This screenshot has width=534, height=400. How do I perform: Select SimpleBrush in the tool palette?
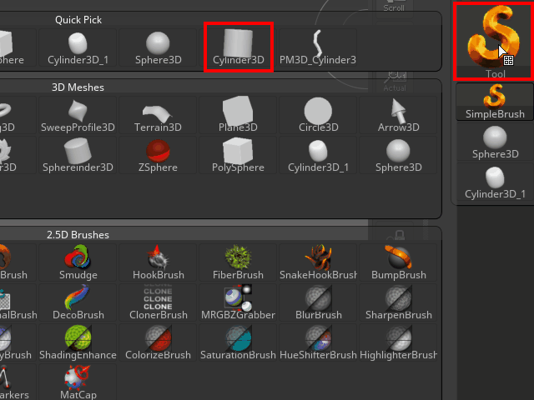click(x=495, y=102)
